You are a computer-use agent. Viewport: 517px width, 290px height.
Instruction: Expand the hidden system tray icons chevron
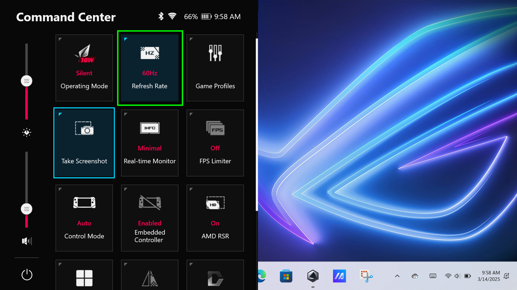[x=397, y=276]
